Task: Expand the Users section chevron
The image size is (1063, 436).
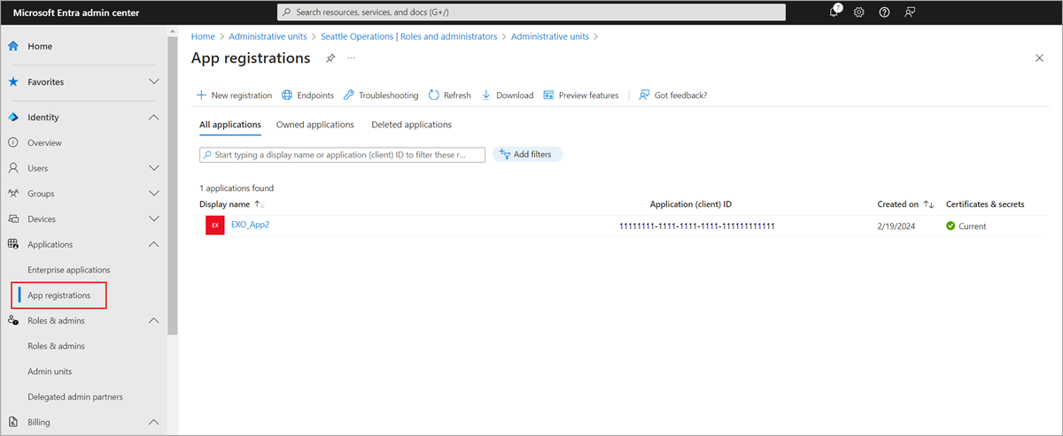Action: pyautogui.click(x=153, y=168)
